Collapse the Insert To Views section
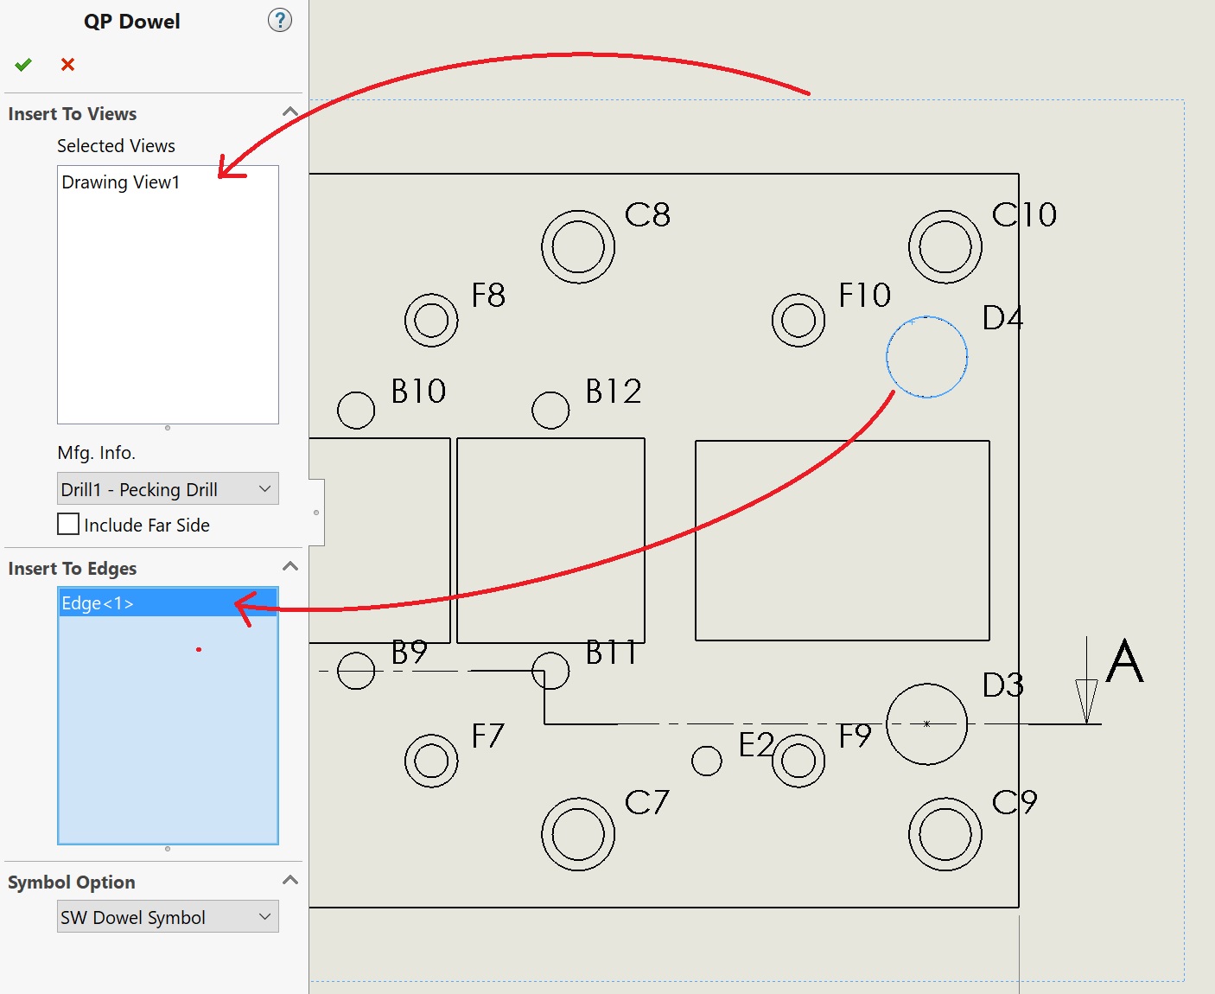 [x=290, y=112]
